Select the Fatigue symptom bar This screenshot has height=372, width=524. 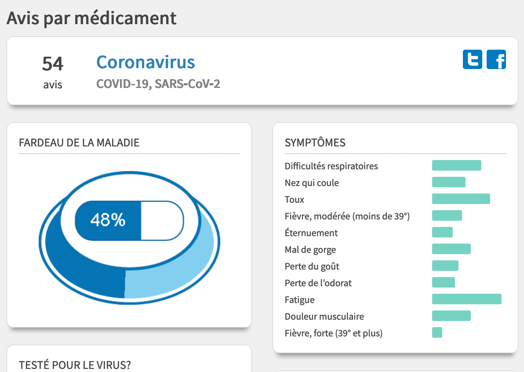pyautogui.click(x=466, y=299)
